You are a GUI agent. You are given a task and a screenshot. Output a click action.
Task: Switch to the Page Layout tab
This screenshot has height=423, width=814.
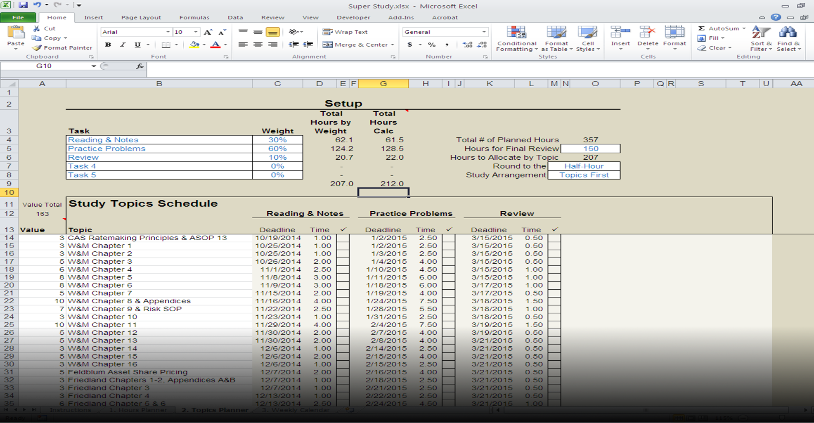(x=141, y=17)
